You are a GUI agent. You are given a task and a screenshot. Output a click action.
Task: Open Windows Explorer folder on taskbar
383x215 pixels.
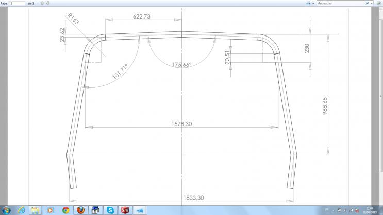point(36,210)
